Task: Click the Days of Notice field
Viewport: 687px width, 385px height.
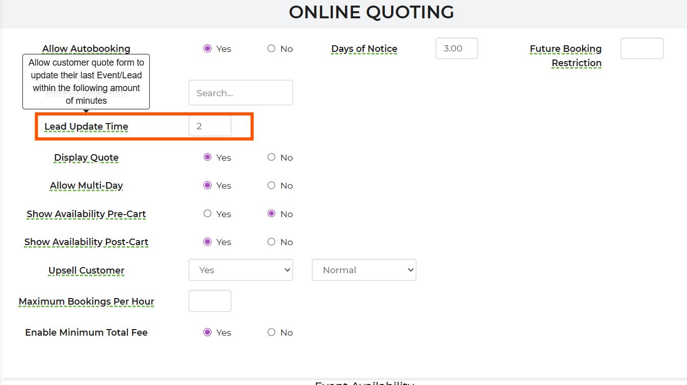Action: [456, 48]
